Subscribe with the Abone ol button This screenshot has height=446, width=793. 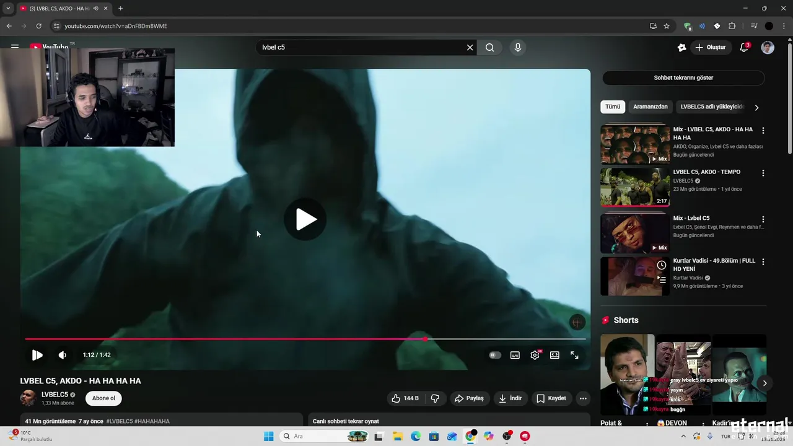pyautogui.click(x=103, y=398)
